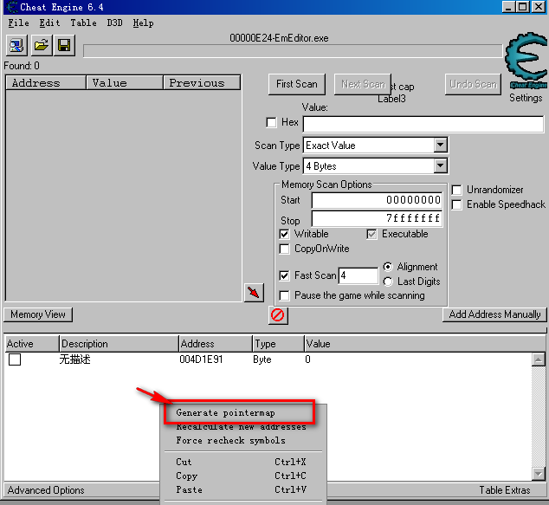The height and width of the screenshot is (505, 549).
Task: Click Cheat Engine title bar icon
Action: pyautogui.click(x=11, y=7)
